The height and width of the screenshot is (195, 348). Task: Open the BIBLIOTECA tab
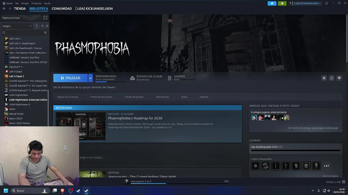coord(39,8)
